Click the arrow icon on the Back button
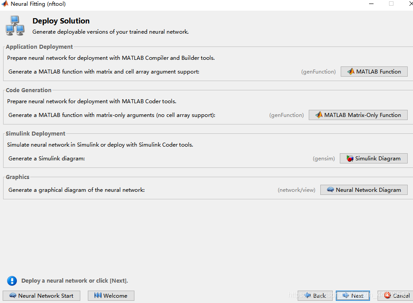The image size is (413, 303). point(308,295)
